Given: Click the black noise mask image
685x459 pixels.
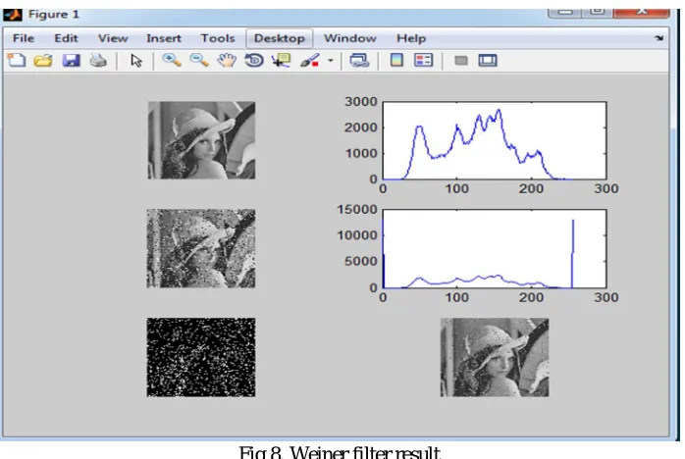Looking at the screenshot, I should (x=201, y=357).
